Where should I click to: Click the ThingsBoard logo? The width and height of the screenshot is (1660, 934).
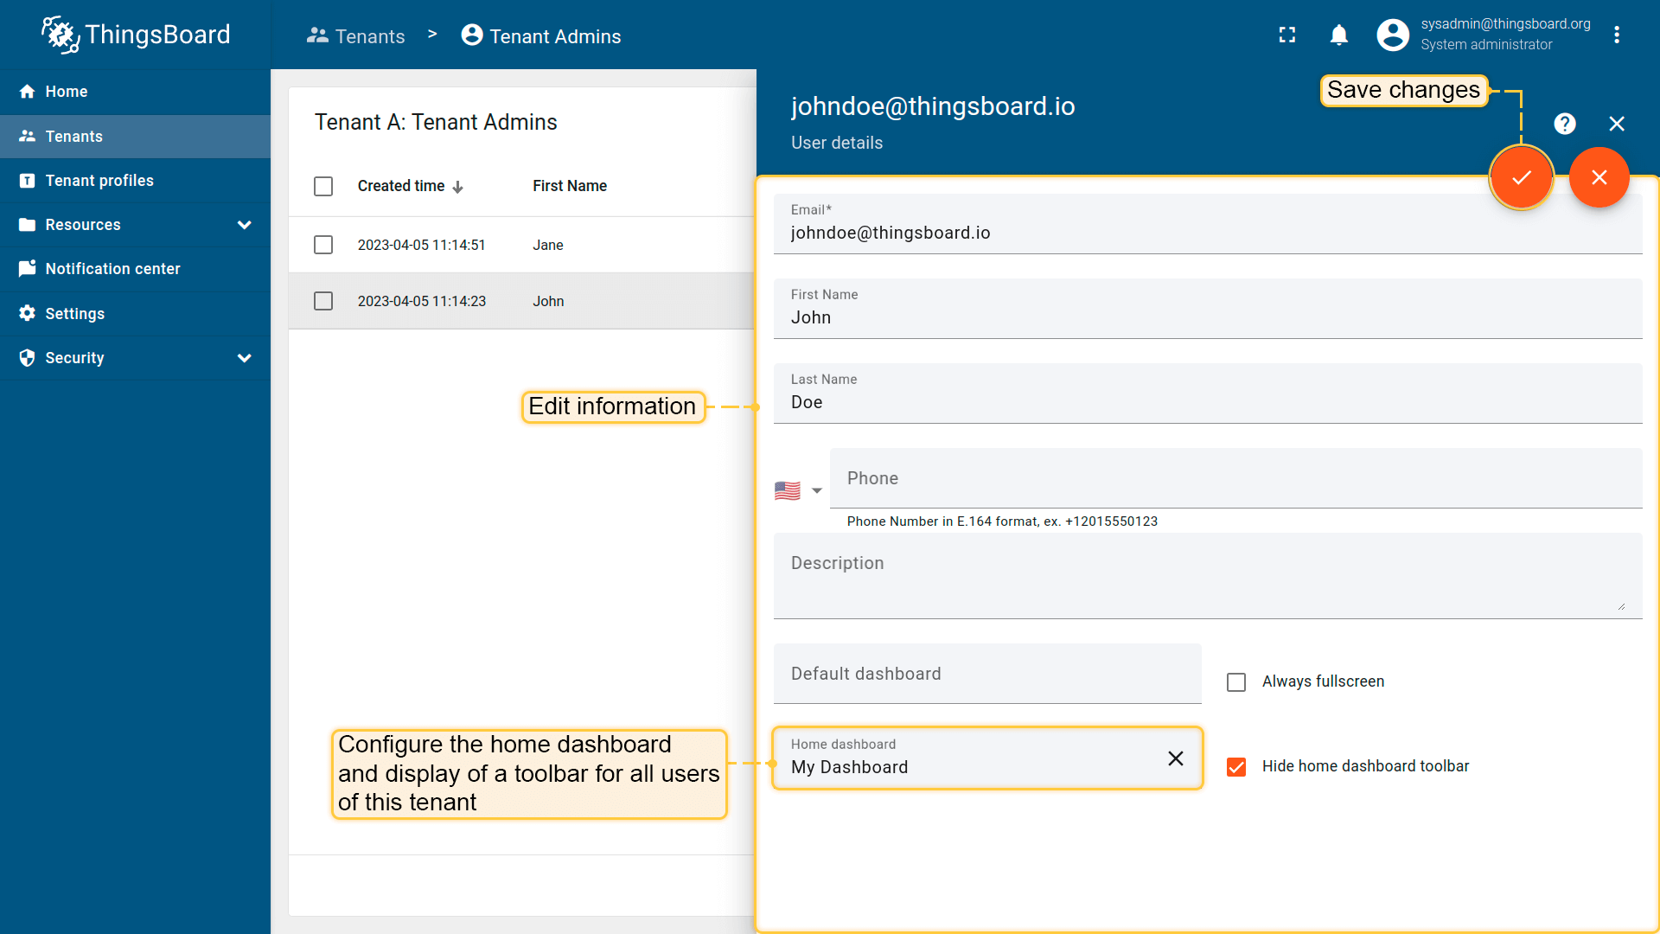coord(137,35)
